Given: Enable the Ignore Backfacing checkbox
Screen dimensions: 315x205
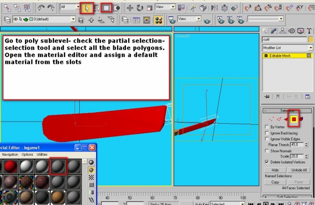Looking at the screenshot, I should 267,133.
